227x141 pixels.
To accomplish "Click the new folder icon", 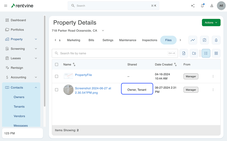I will coord(194,53).
